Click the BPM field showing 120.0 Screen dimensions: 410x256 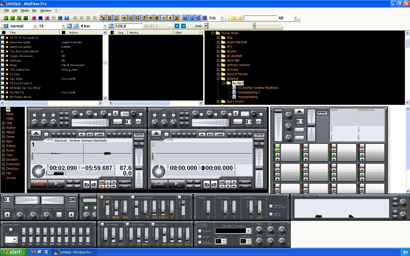tap(128, 26)
